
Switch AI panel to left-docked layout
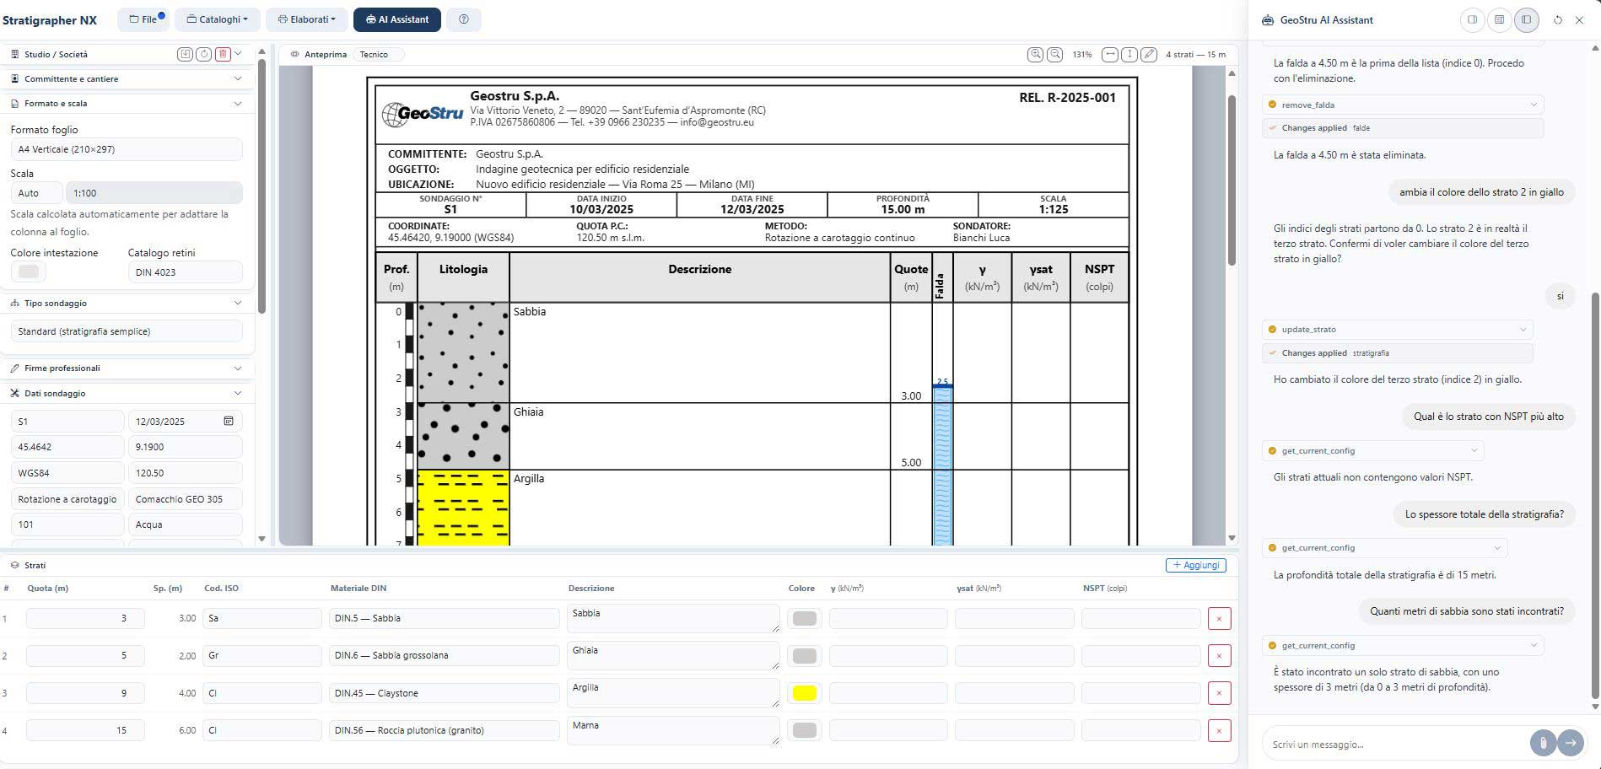tap(1472, 20)
